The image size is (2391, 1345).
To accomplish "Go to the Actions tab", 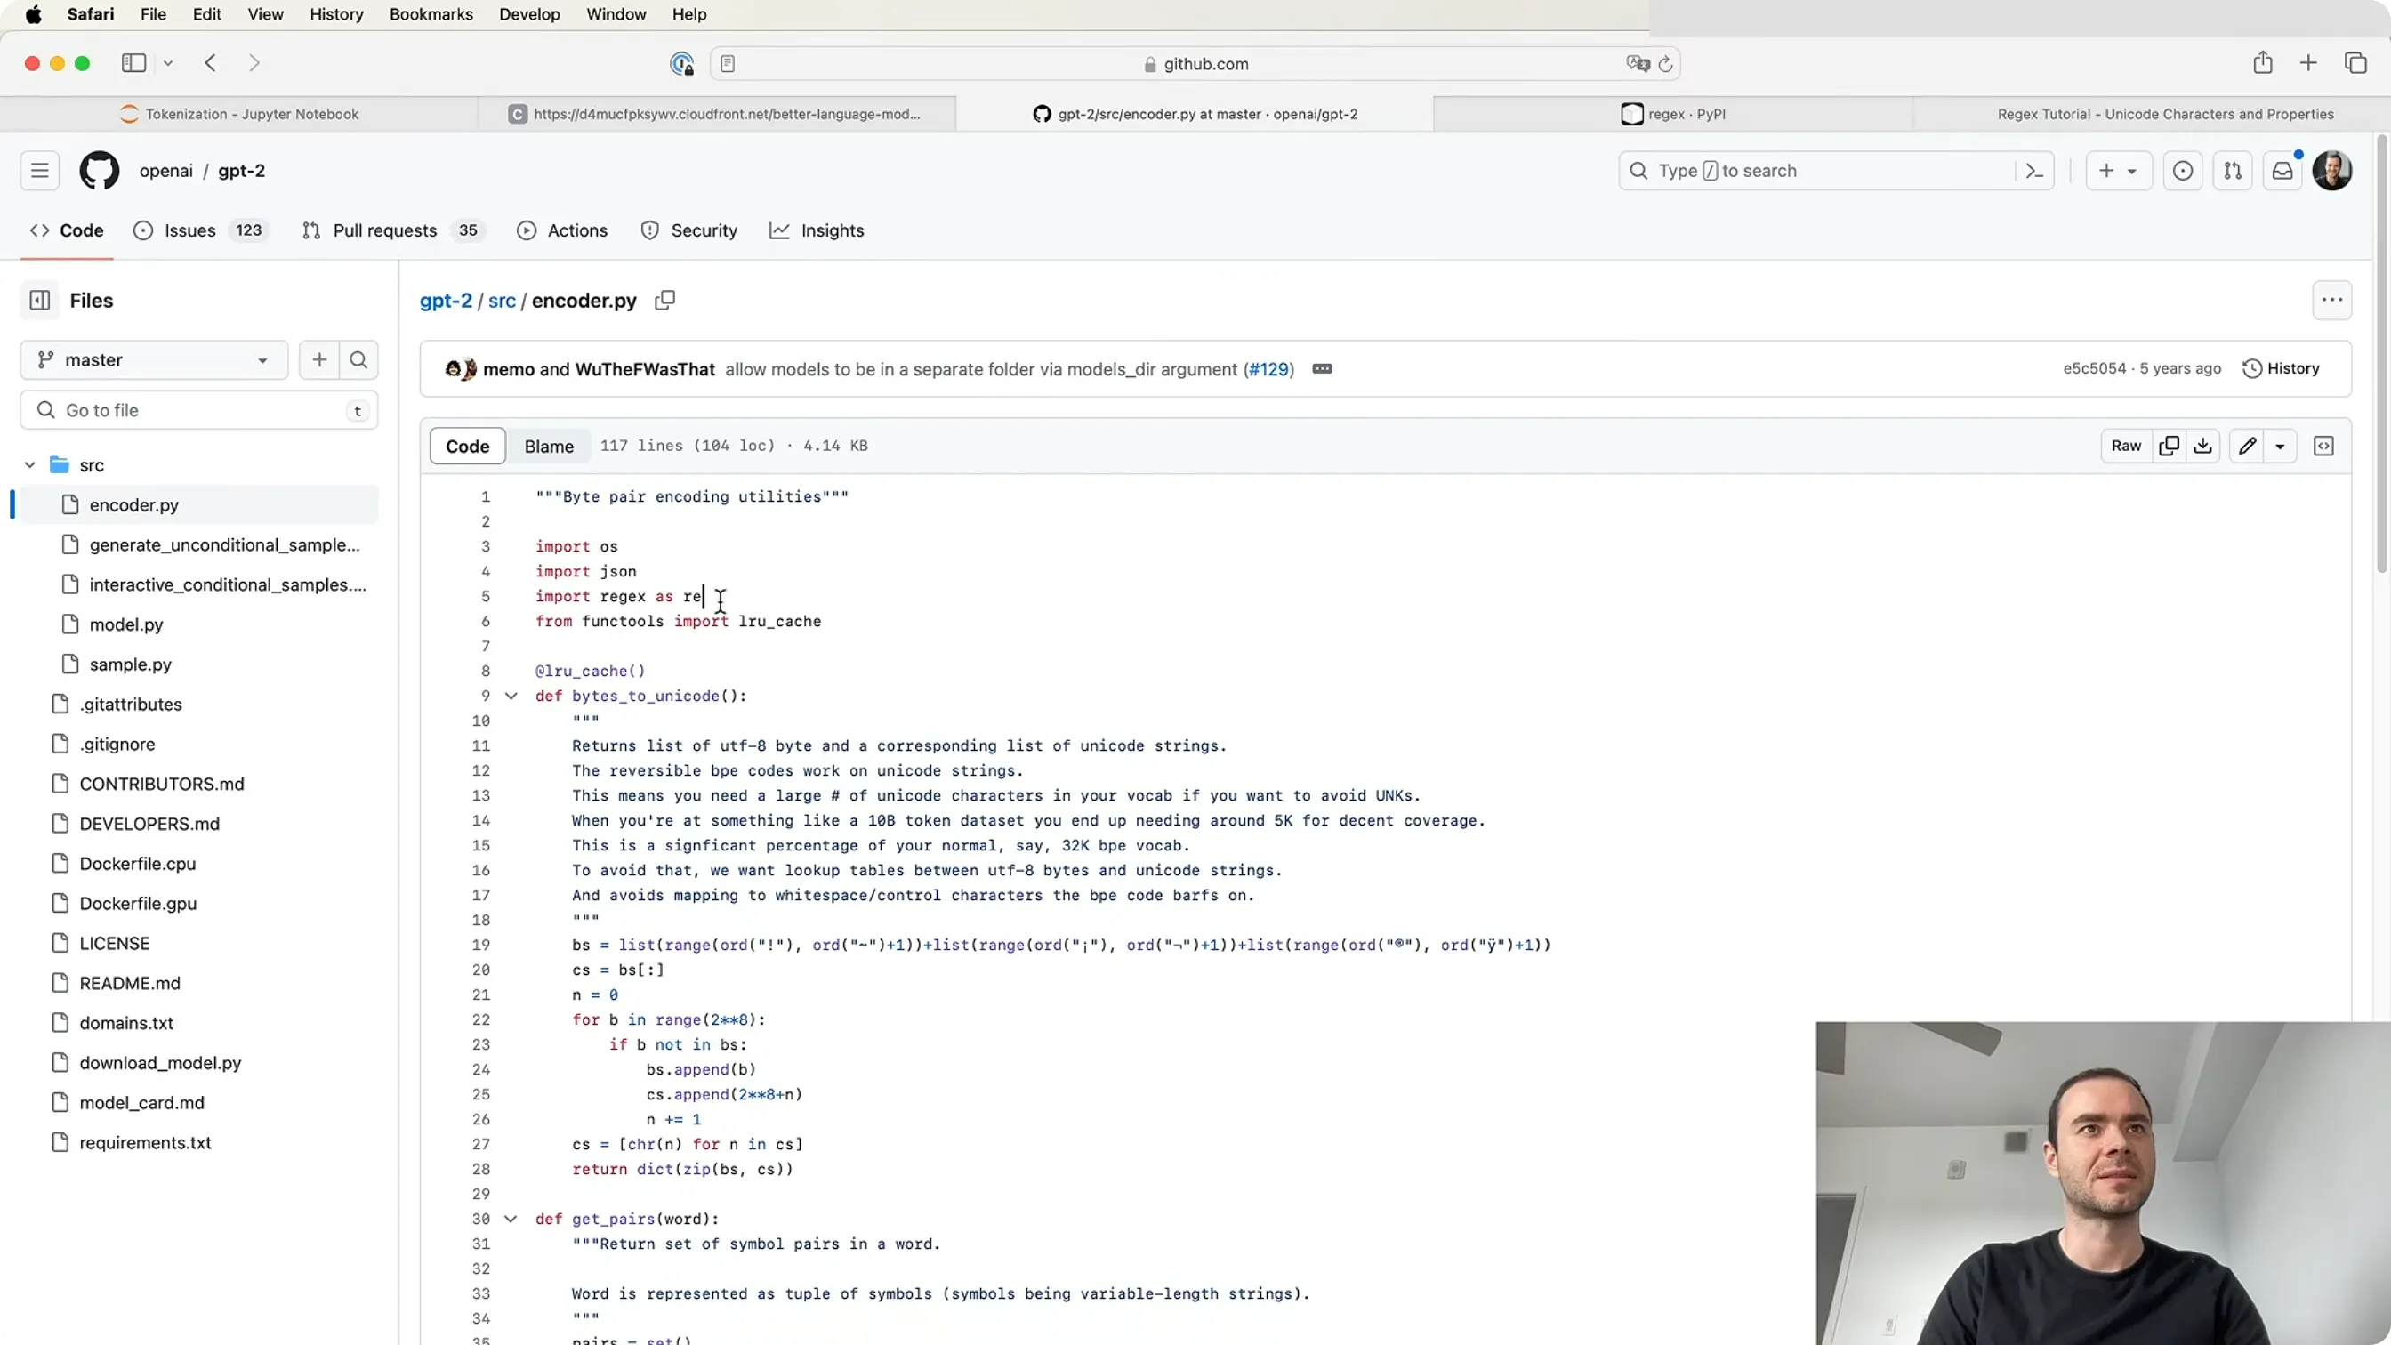I will (x=562, y=231).
